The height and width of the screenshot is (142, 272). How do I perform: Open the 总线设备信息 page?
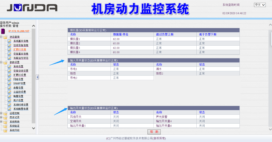click(x=21, y=45)
